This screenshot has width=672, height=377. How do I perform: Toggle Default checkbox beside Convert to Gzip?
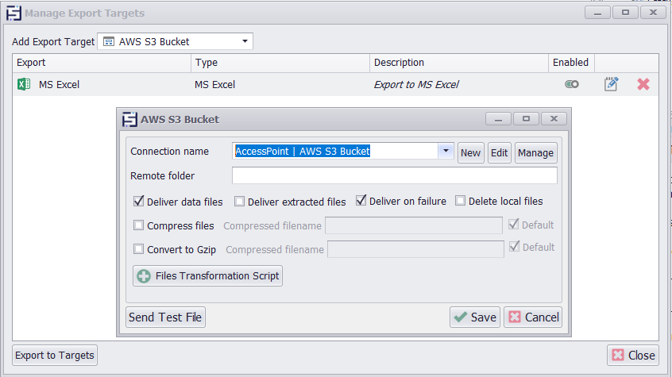pyautogui.click(x=514, y=247)
